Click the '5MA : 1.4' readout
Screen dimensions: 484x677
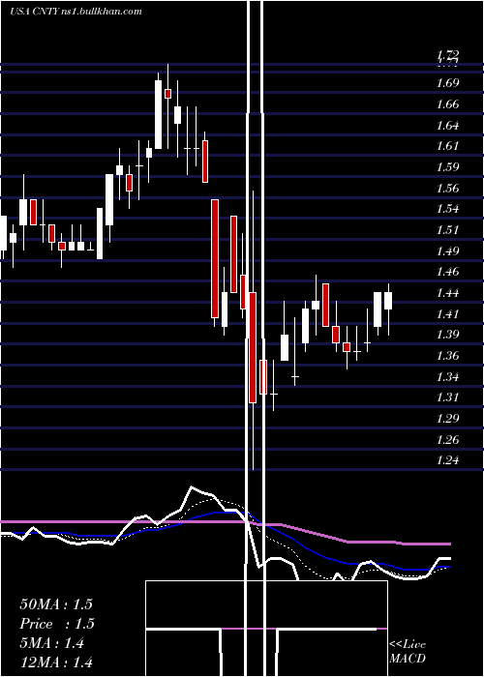(x=52, y=643)
